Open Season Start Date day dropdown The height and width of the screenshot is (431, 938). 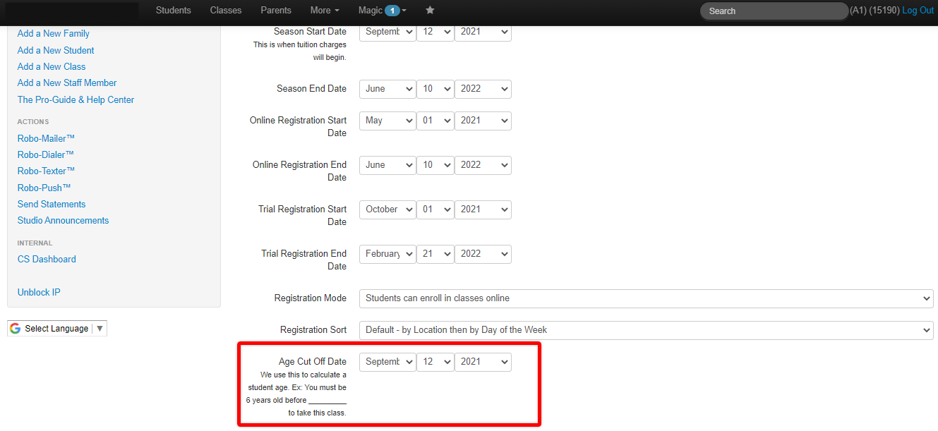(x=435, y=32)
